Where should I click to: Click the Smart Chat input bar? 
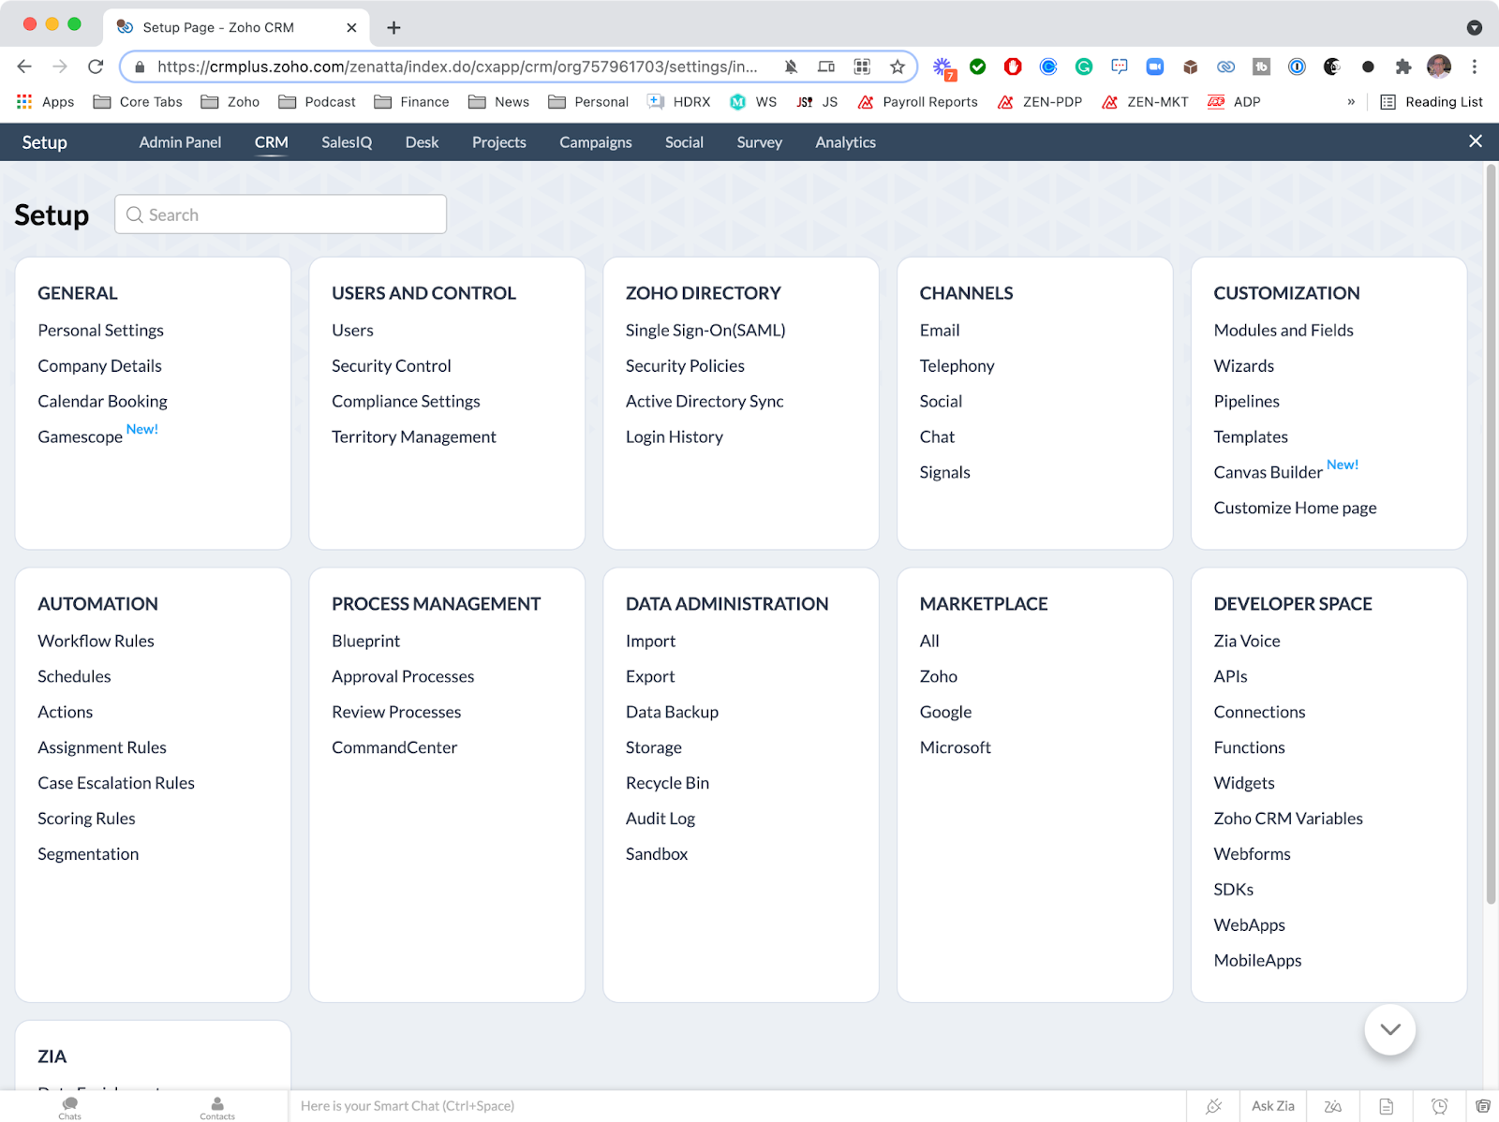coord(735,1106)
